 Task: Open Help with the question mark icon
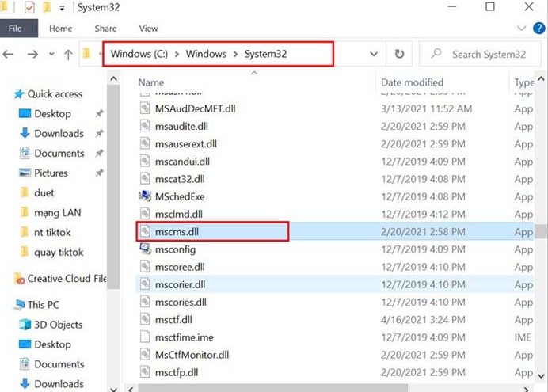click(539, 29)
